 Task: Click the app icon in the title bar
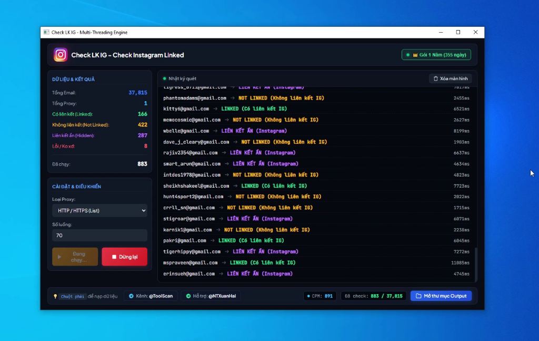coord(46,32)
